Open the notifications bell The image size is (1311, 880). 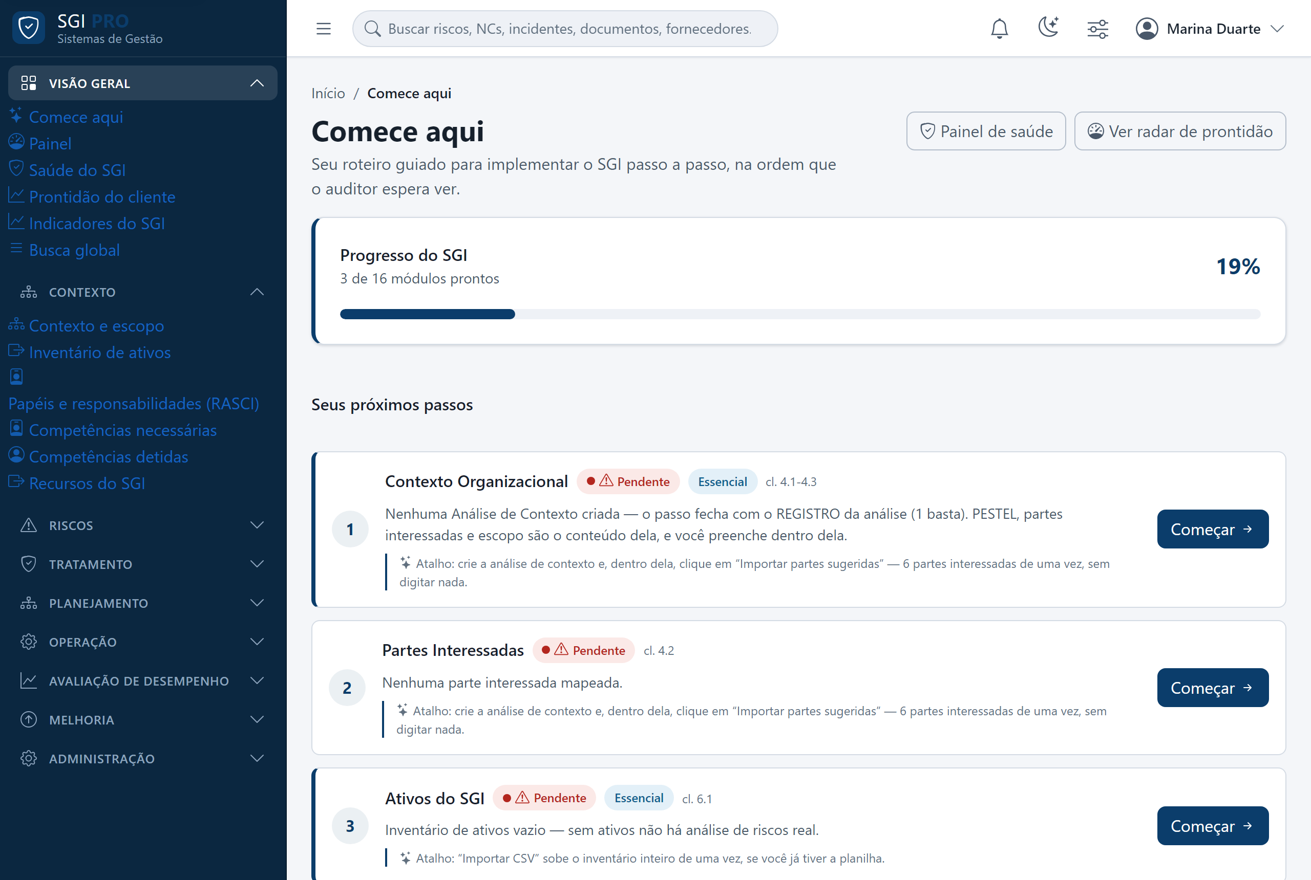pyautogui.click(x=999, y=29)
